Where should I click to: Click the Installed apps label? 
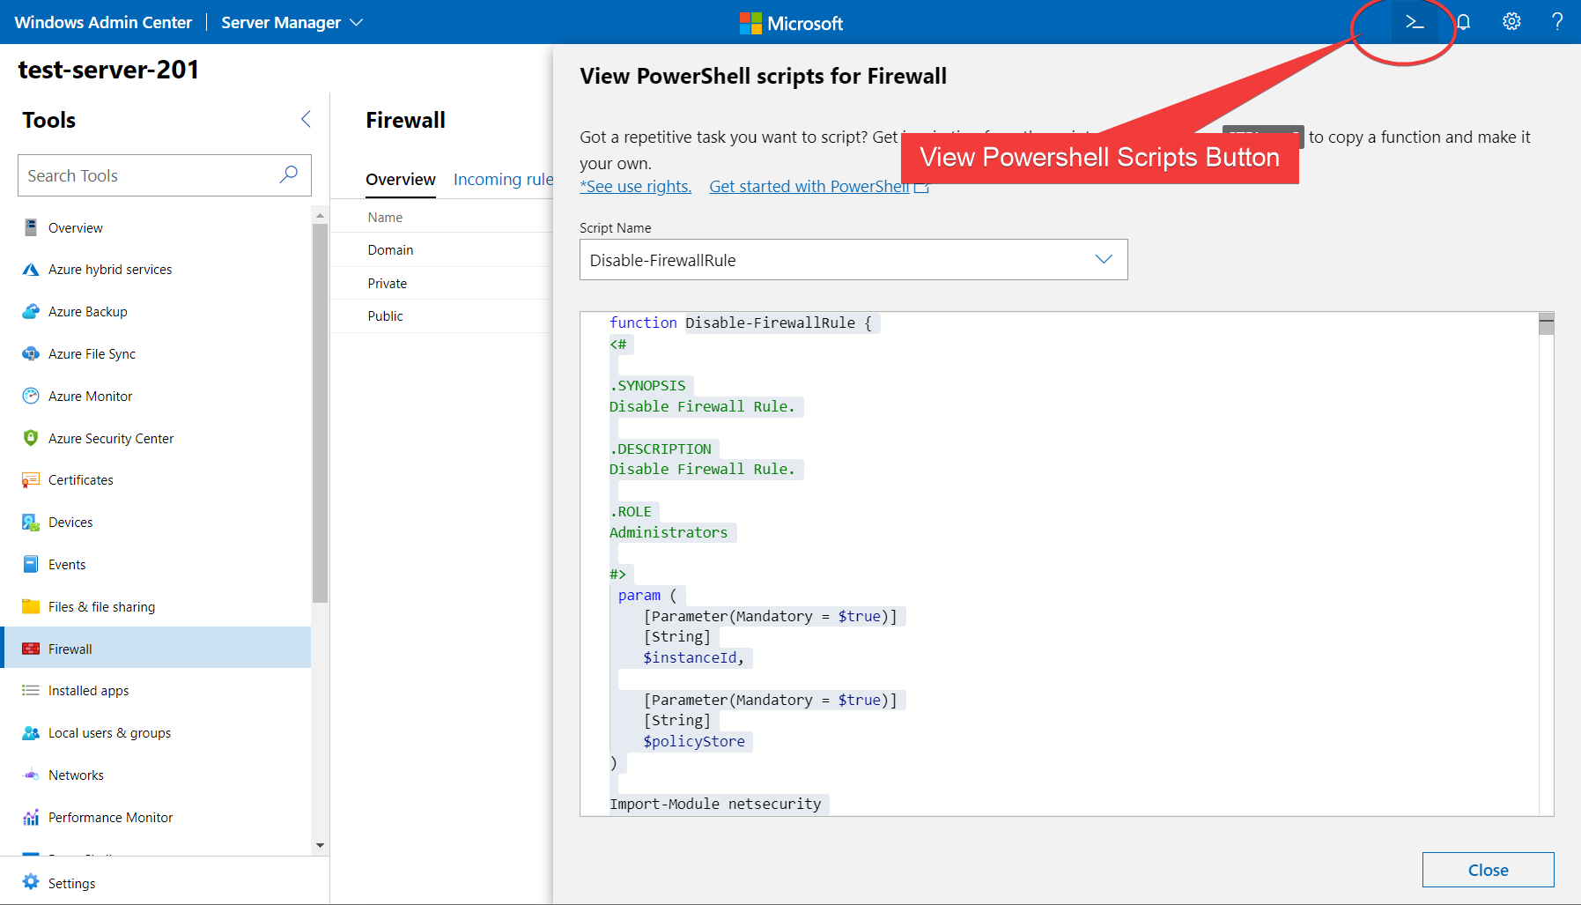pos(88,691)
